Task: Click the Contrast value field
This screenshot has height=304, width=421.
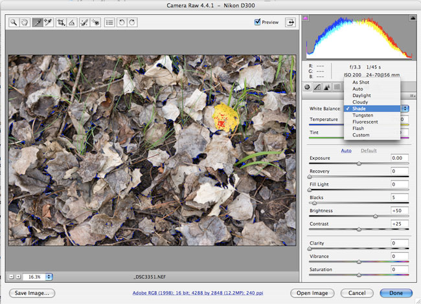Action: (400, 224)
